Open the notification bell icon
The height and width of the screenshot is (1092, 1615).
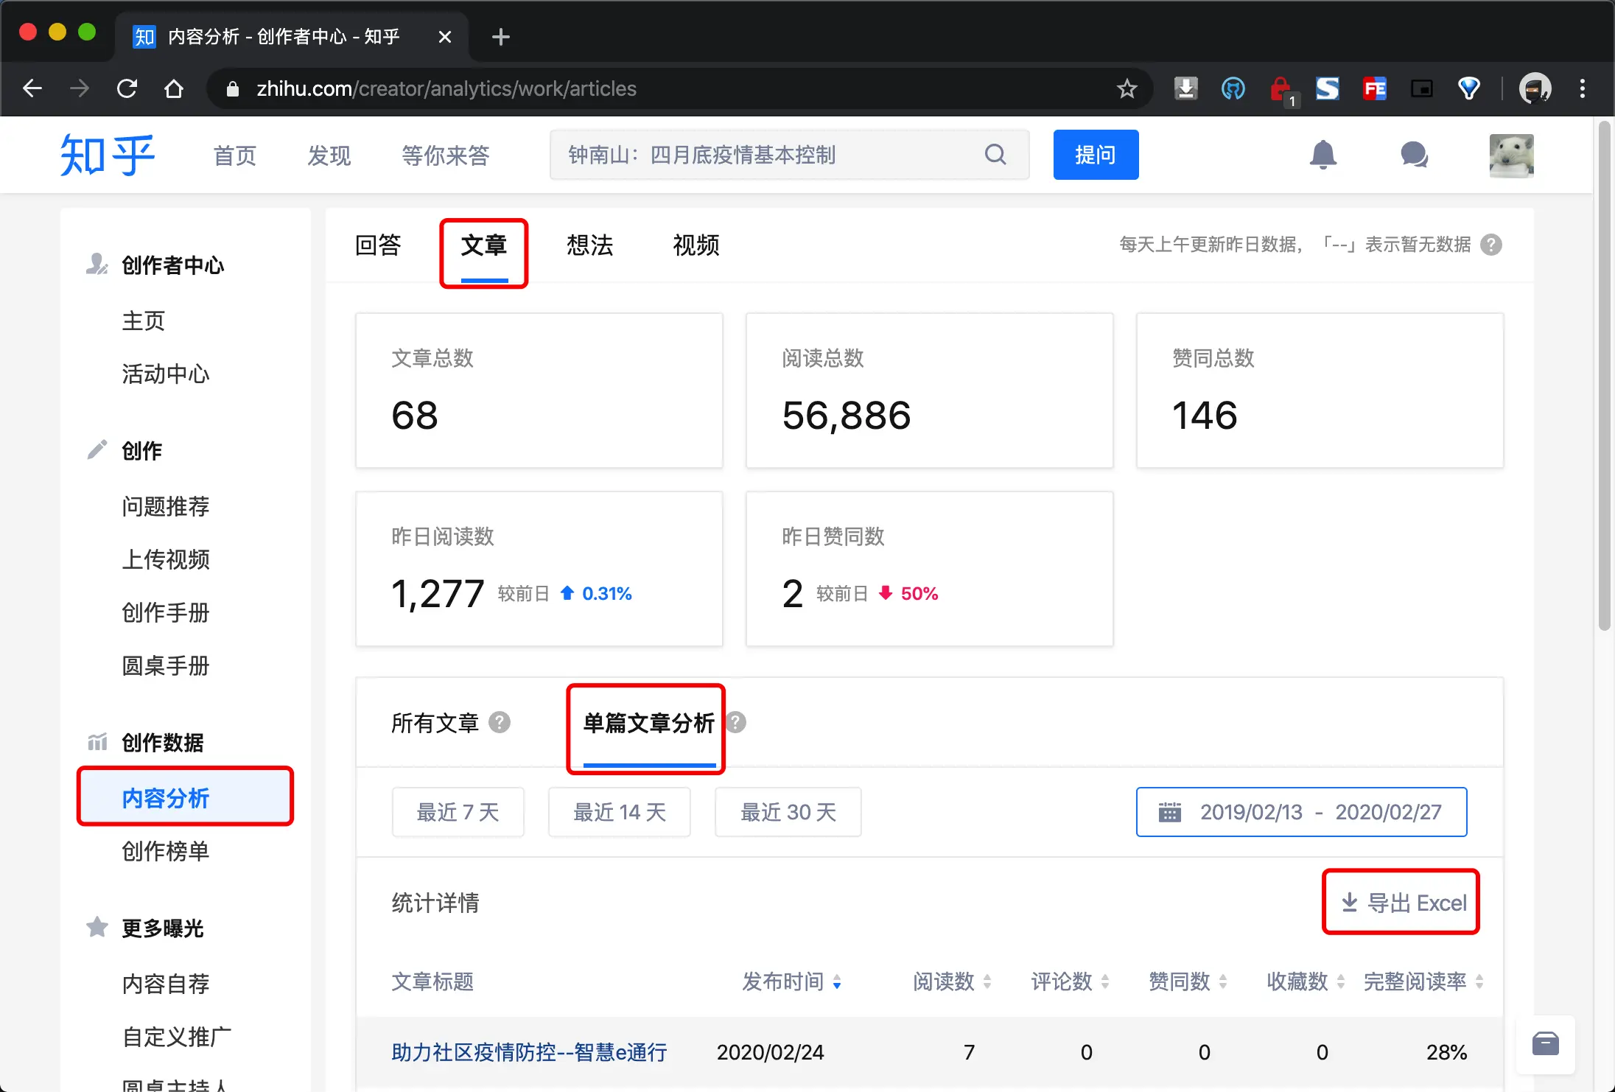(x=1324, y=155)
